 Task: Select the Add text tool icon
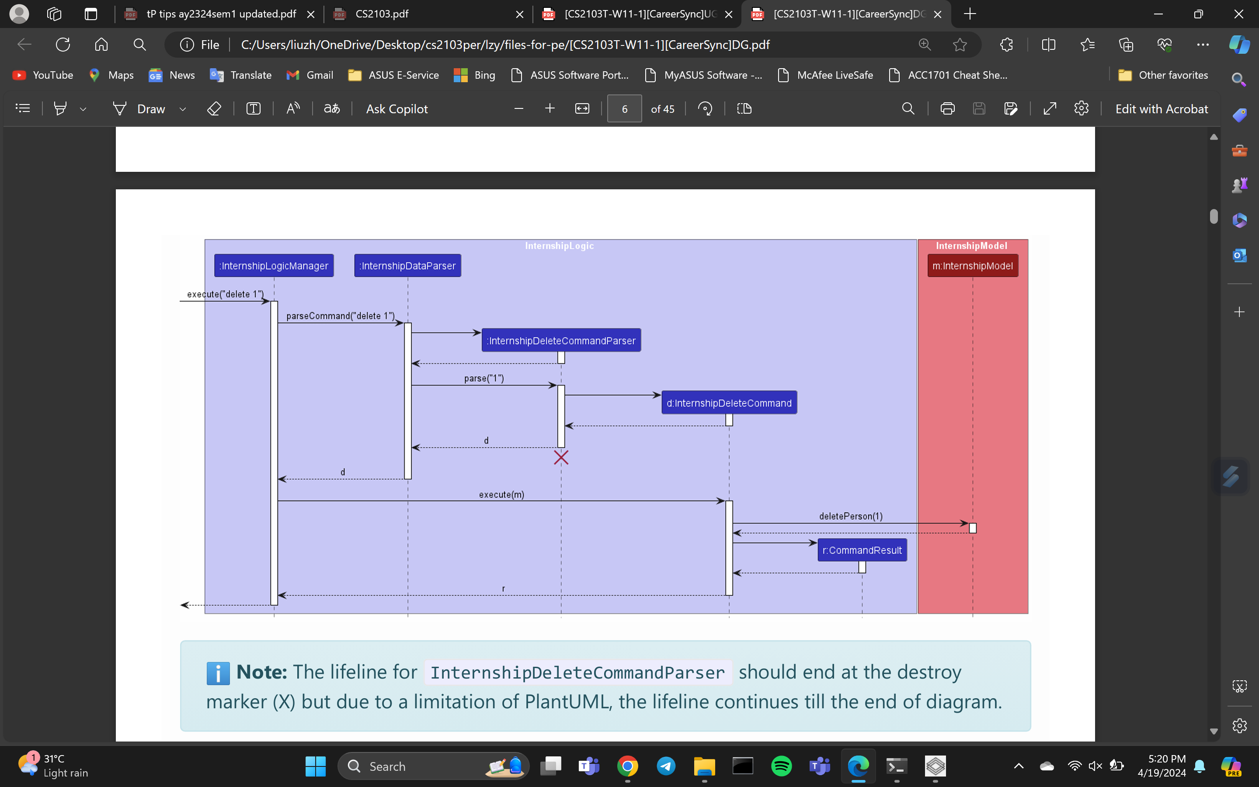(x=254, y=109)
